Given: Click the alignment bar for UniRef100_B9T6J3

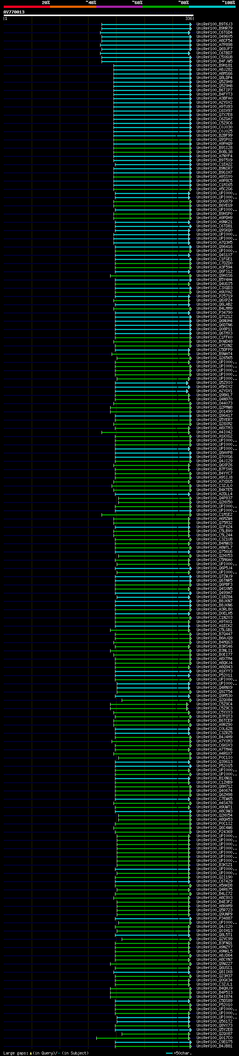Looking at the screenshot, I should click(147, 24).
